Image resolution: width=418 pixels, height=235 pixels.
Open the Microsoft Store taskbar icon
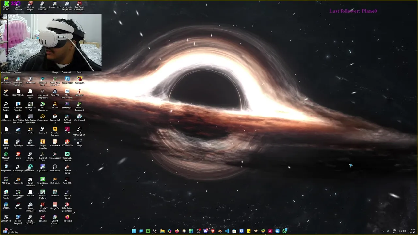pyautogui.click(x=234, y=231)
